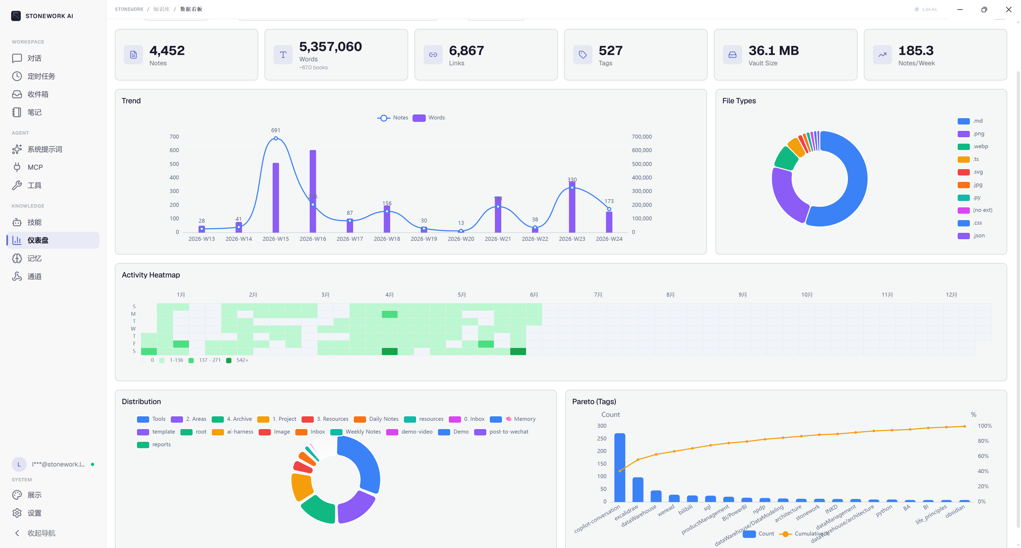Viewport: 1021px width, 548px height.
Task: Select 仪表盘 dashboard menu item
Action: pos(53,240)
